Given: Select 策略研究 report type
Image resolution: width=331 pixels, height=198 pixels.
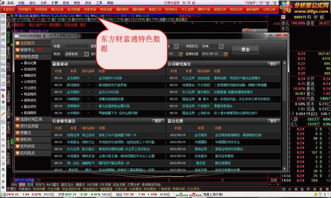Looking at the screenshot, I should click(30, 75).
